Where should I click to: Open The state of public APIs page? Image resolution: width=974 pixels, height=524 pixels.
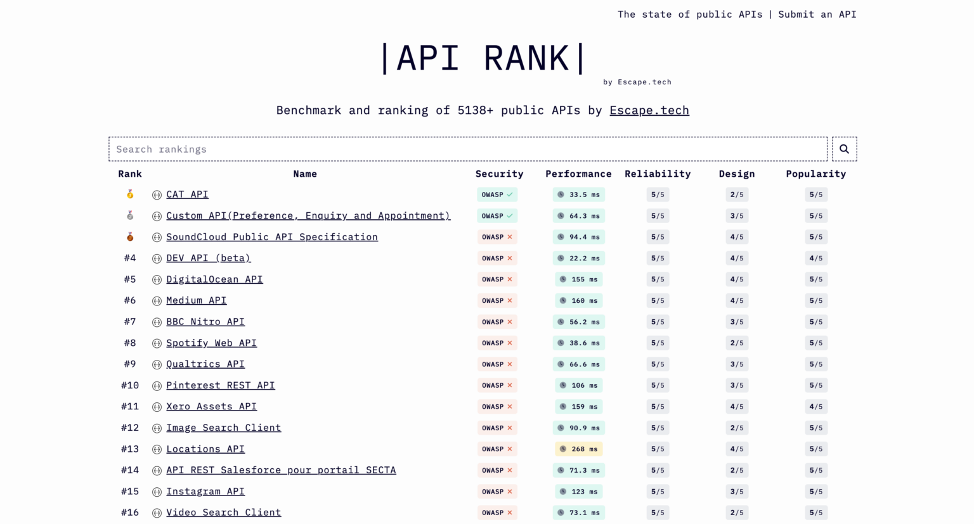[689, 14]
